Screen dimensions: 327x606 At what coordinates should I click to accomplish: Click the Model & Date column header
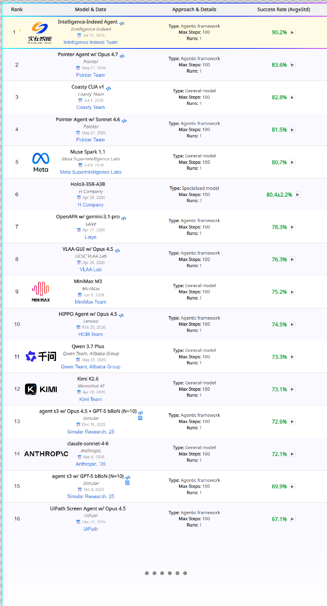click(x=90, y=9)
